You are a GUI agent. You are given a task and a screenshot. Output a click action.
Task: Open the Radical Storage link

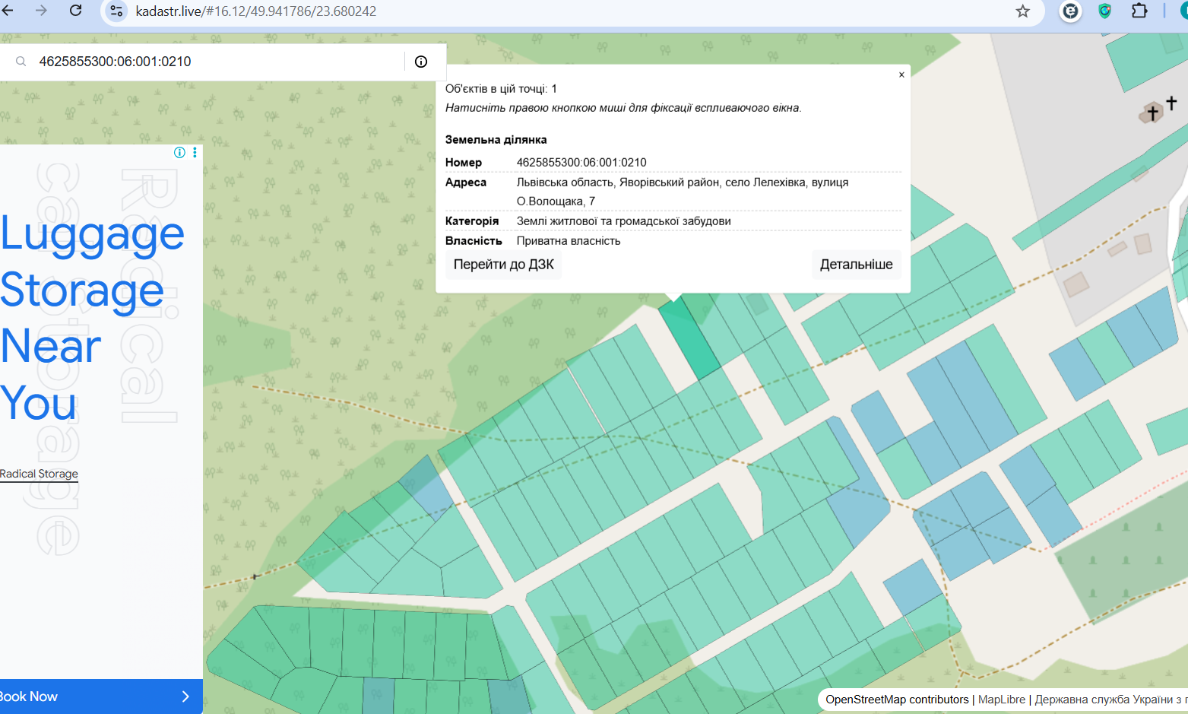coord(39,474)
